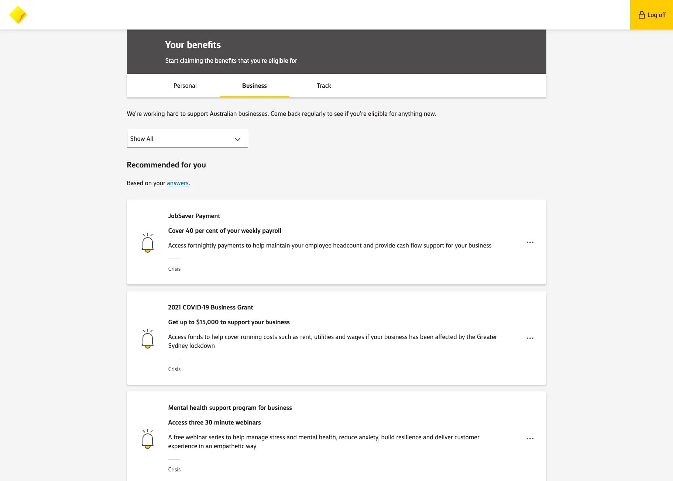
Task: Open the JobSaver Payment title
Action: [x=194, y=216]
